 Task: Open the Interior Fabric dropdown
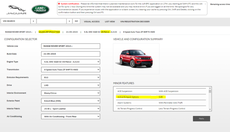tap(71, 109)
